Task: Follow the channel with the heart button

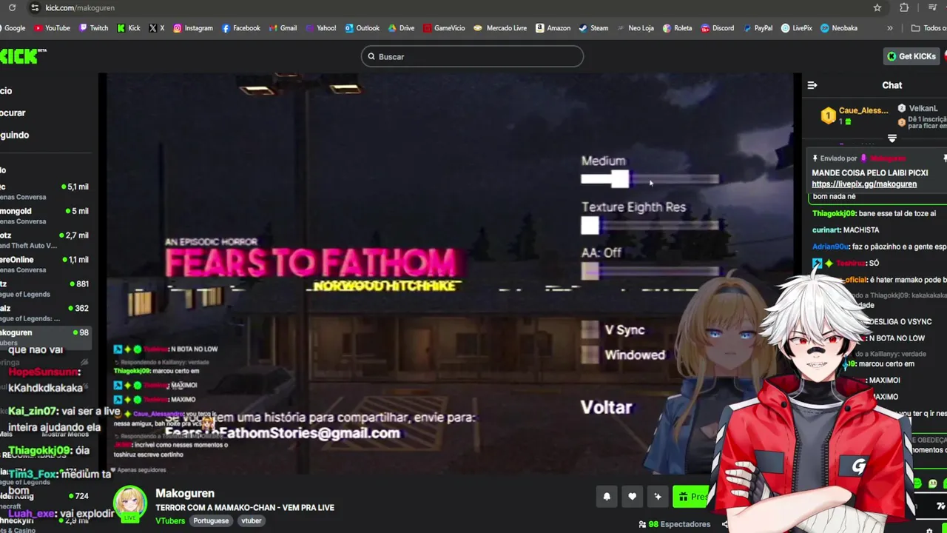Action: (x=632, y=497)
